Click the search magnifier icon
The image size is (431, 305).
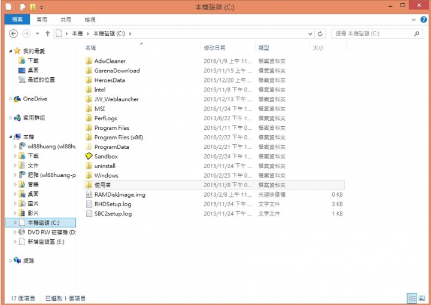(x=417, y=33)
